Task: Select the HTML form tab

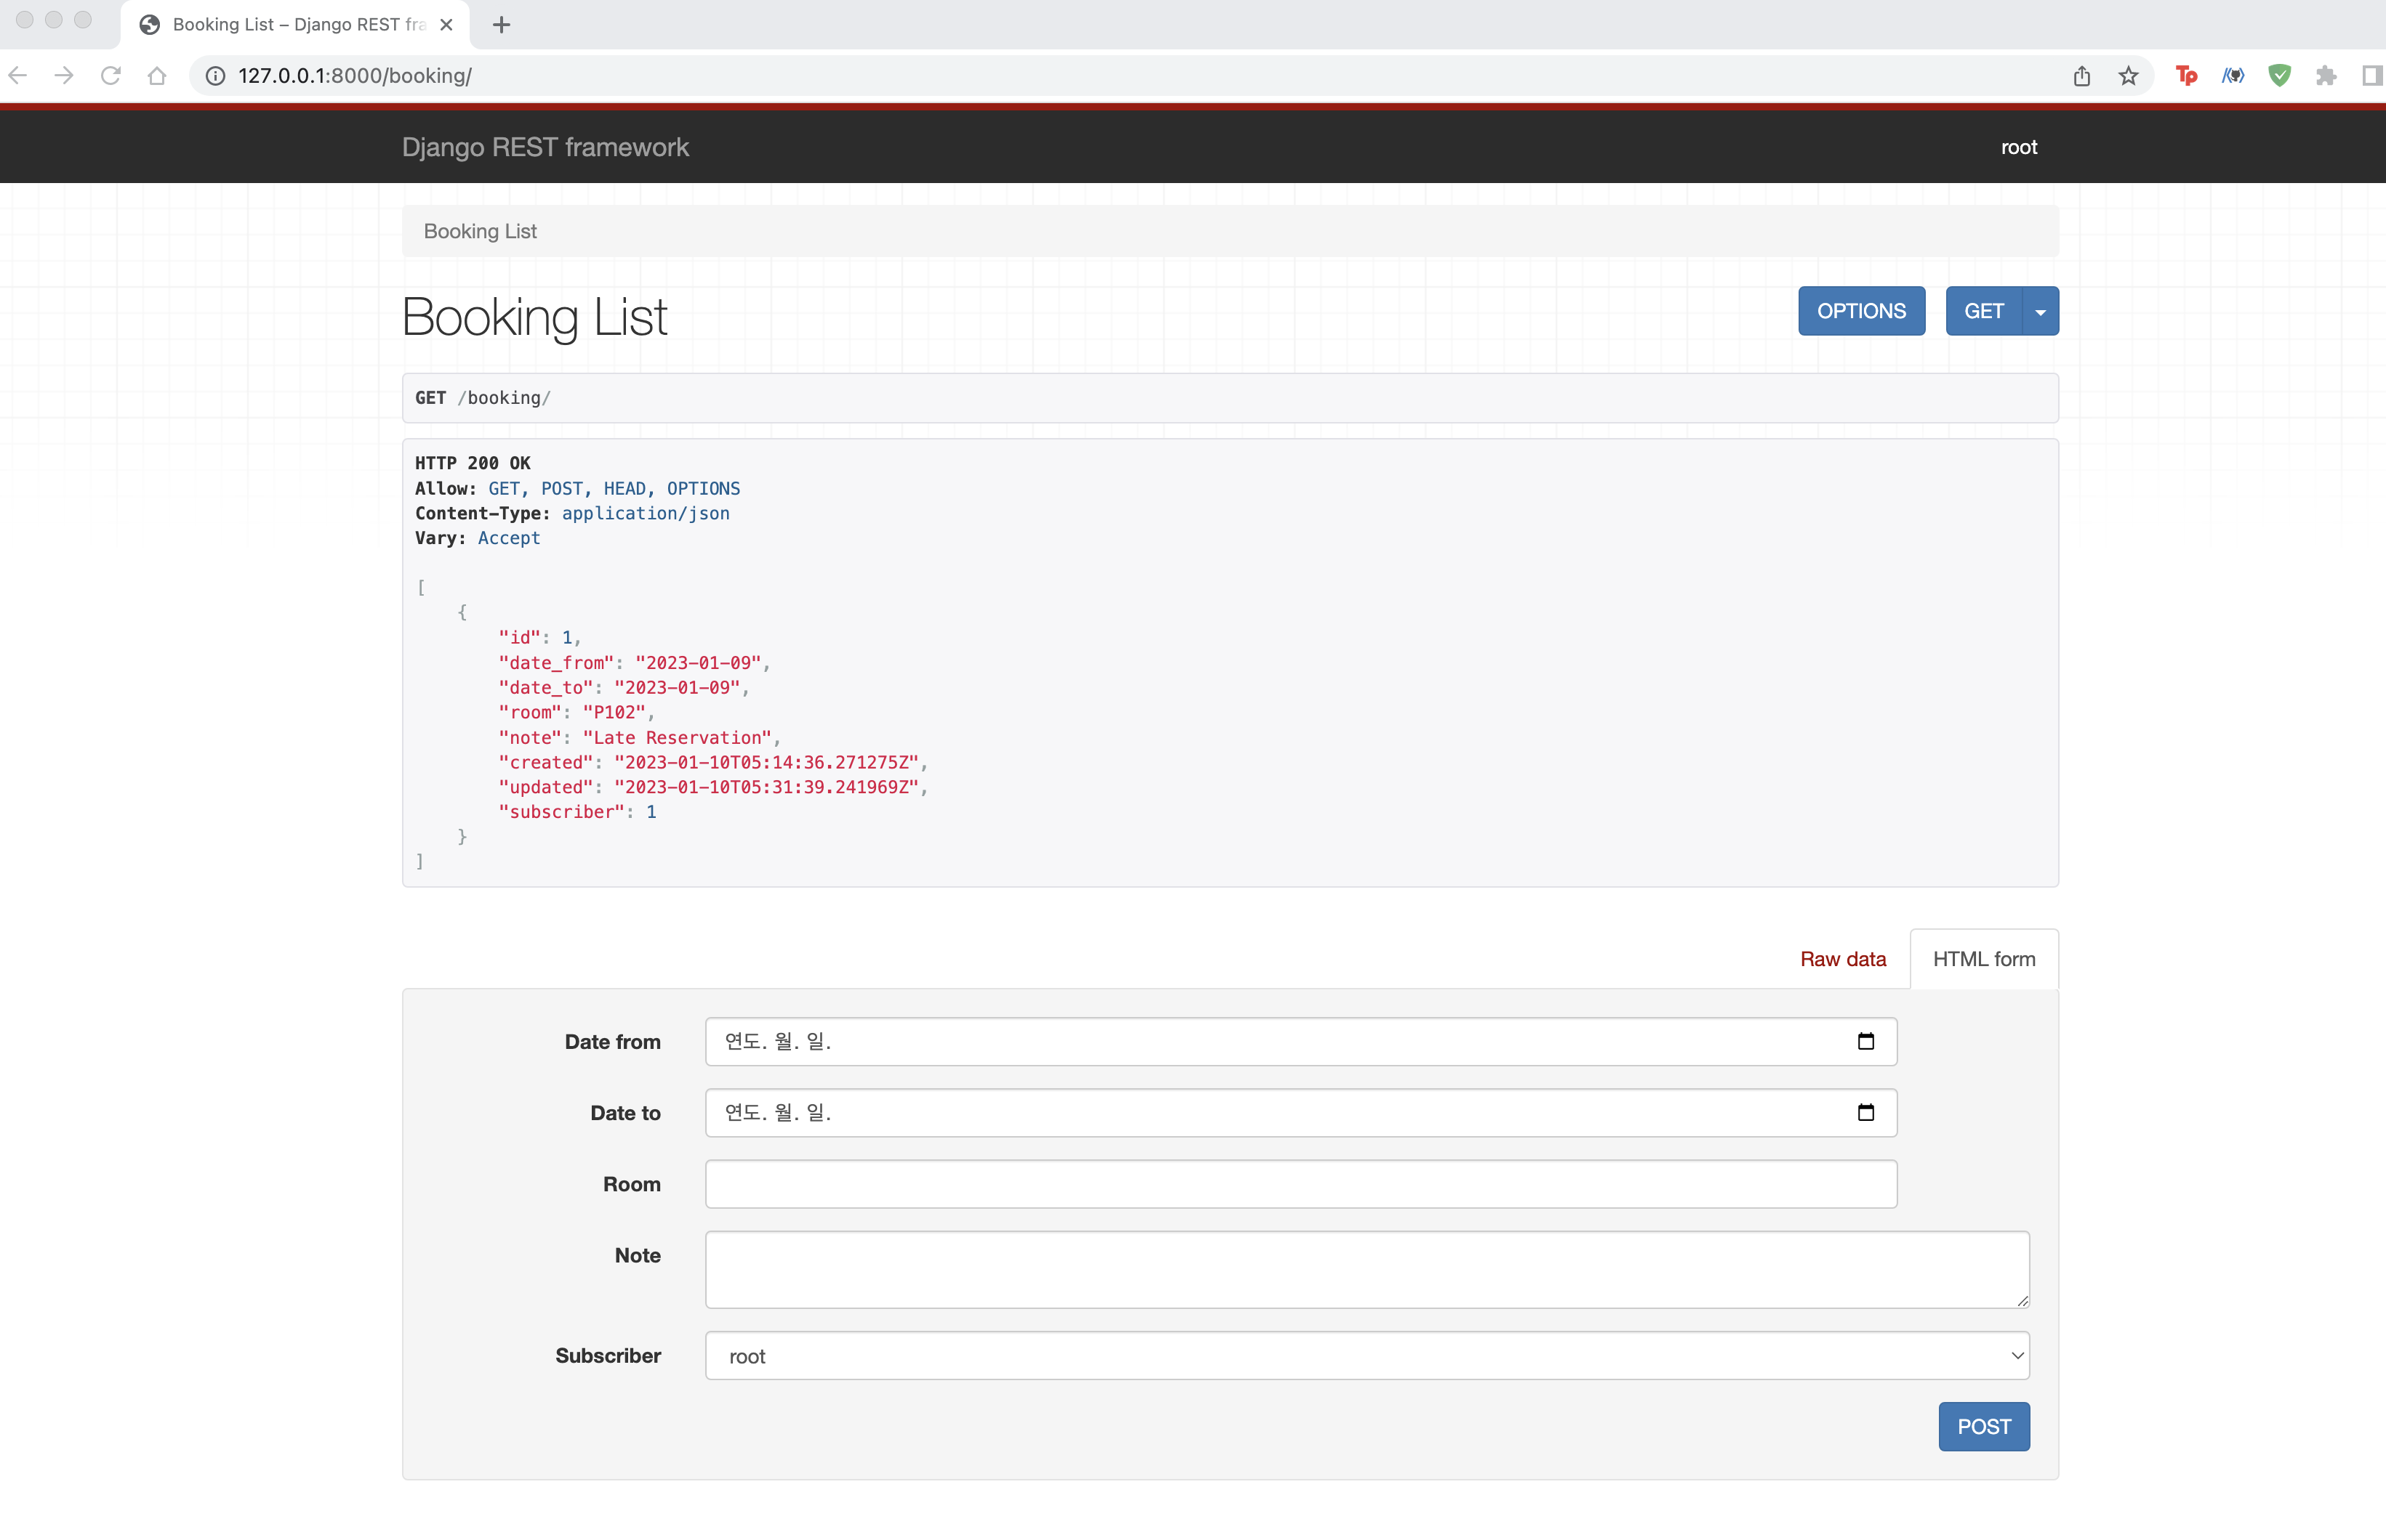Action: pos(1984,959)
